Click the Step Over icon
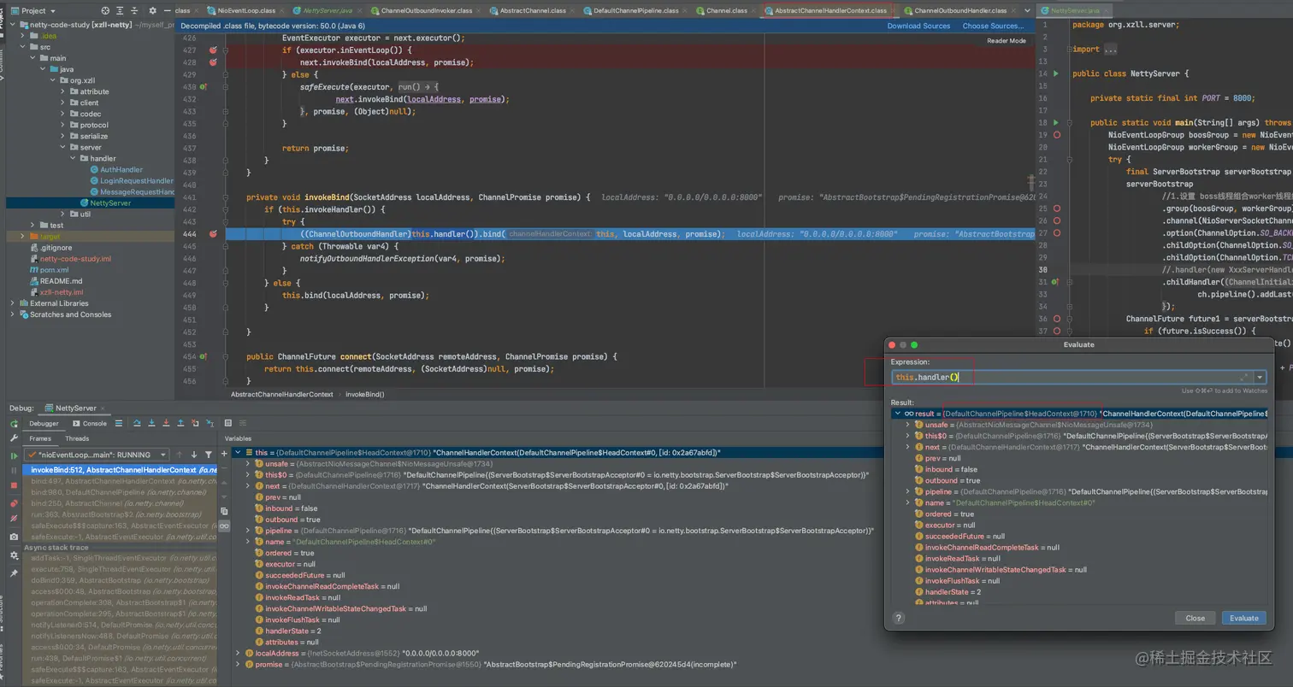This screenshot has width=1293, height=687. pyautogui.click(x=136, y=423)
